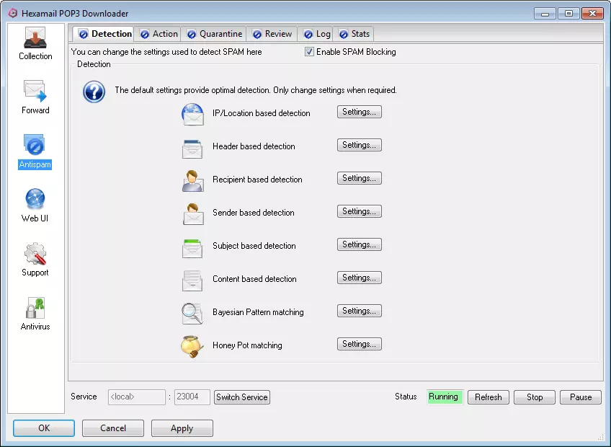611x447 pixels.
Task: Click the Honey Pot matching icon
Action: click(192, 346)
